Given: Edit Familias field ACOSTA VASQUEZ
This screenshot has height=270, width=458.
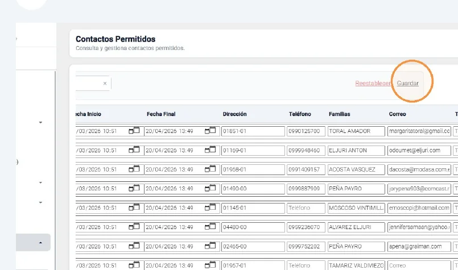Looking at the screenshot, I should point(356,169).
